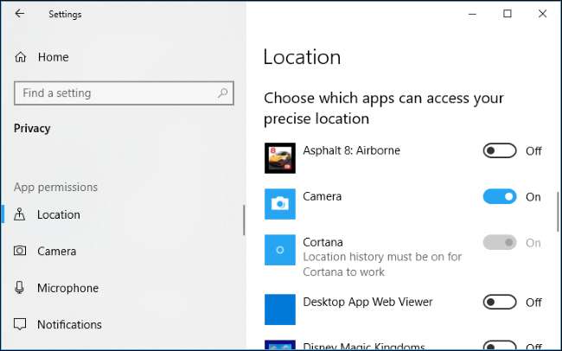This screenshot has height=351, width=562.
Task: Click the Microphone icon in sidebar
Action: click(x=20, y=288)
